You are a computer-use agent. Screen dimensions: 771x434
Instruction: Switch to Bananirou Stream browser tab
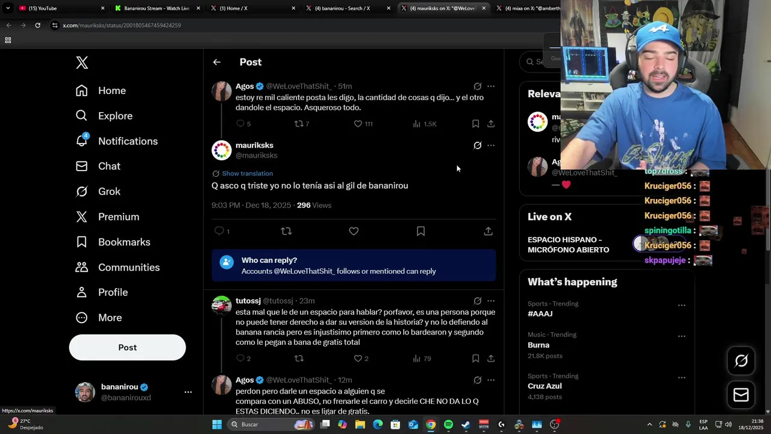click(157, 8)
